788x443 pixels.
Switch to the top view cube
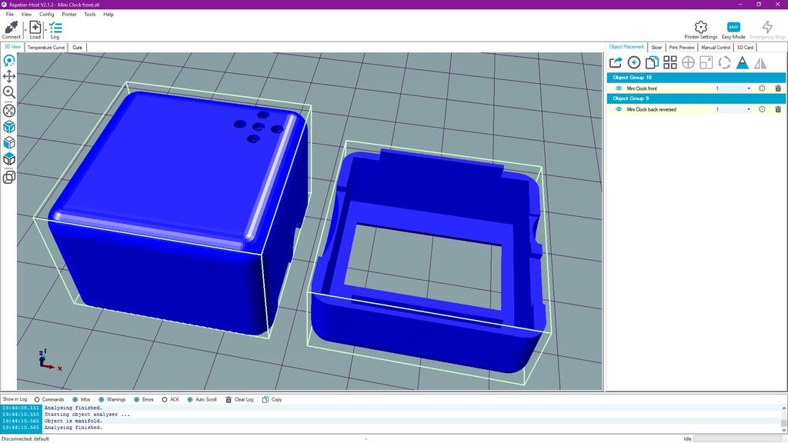tap(9, 159)
